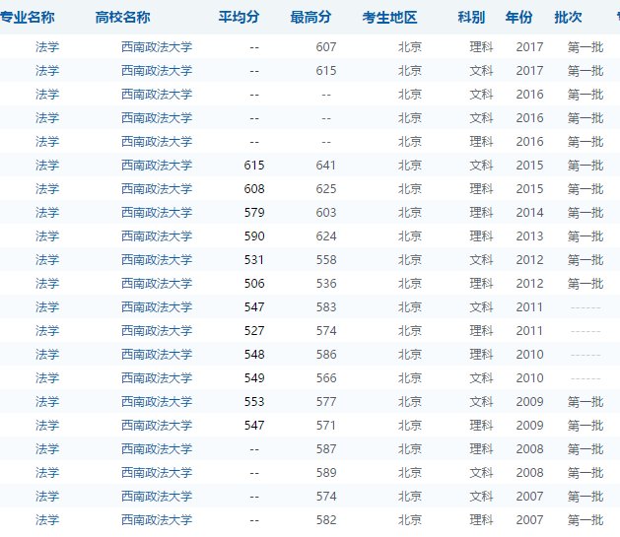This screenshot has height=537, width=620.
Task: Click the 高校名称 column header
Action: coord(122,18)
